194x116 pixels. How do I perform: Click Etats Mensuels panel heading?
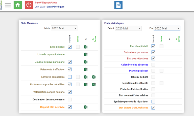tap(29, 23)
